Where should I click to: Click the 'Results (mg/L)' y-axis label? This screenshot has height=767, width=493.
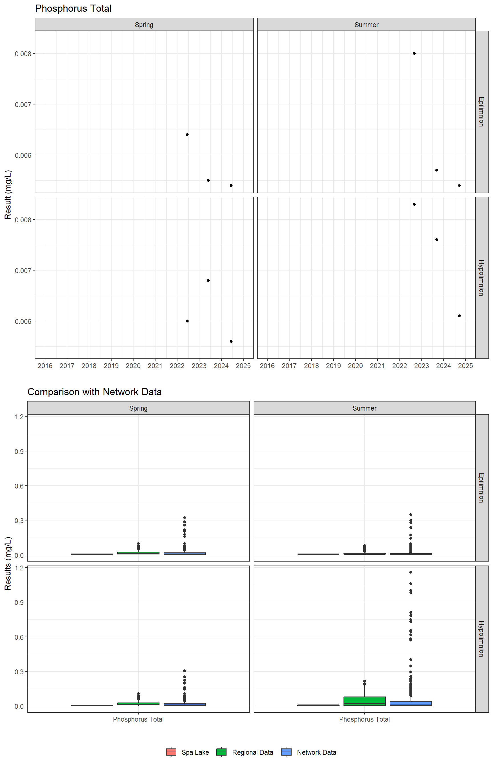coord(8,563)
